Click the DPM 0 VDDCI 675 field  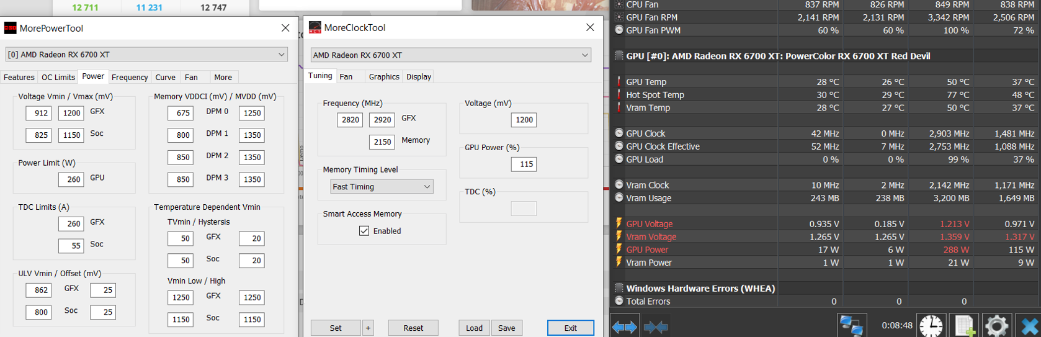point(181,113)
